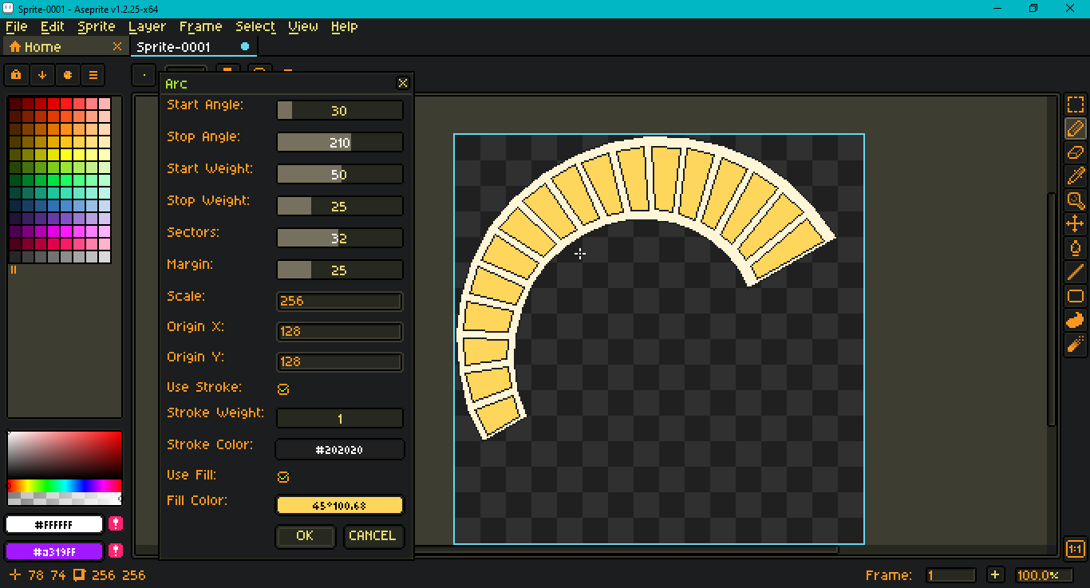The height and width of the screenshot is (588, 1090).
Task: Click CANCEL in the Arc dialog
Action: pyautogui.click(x=373, y=536)
